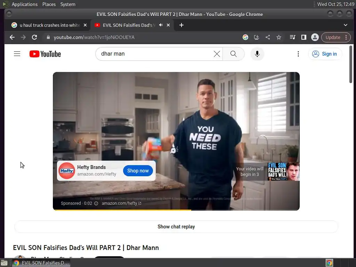Open Google icon in address bar

(x=245, y=37)
